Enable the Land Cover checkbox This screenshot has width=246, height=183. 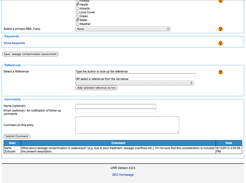pos(77,12)
